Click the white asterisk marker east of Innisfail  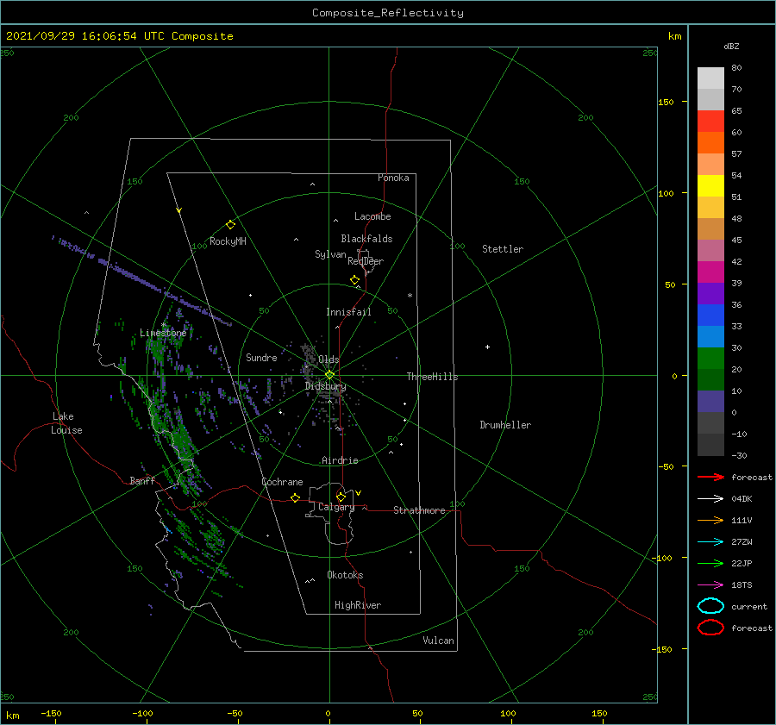[410, 296]
